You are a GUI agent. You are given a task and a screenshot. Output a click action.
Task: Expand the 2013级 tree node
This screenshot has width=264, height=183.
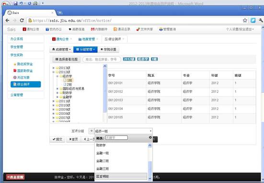(53, 68)
